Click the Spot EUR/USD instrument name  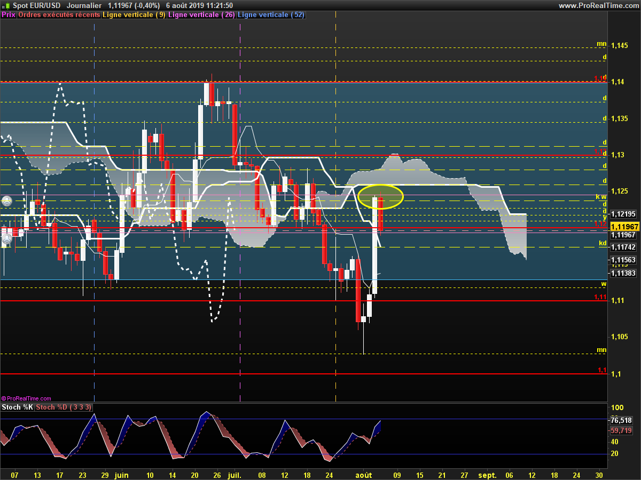click(37, 5)
